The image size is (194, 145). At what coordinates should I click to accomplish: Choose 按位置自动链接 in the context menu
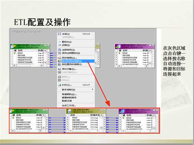(x=76, y=64)
